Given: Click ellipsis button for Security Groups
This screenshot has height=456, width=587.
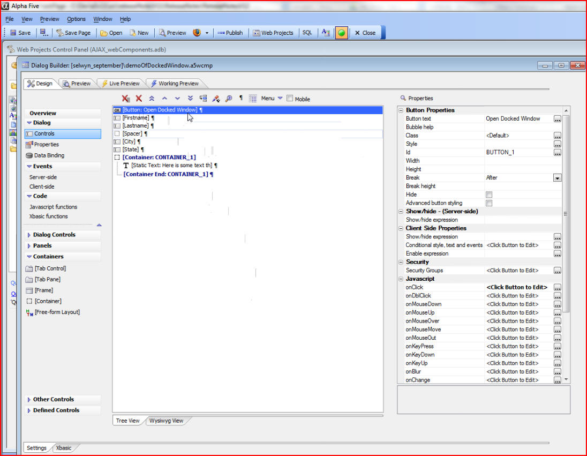Looking at the screenshot, I should point(558,271).
